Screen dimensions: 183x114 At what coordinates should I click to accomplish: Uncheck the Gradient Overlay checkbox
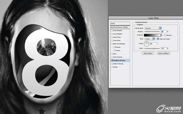tap(112, 60)
